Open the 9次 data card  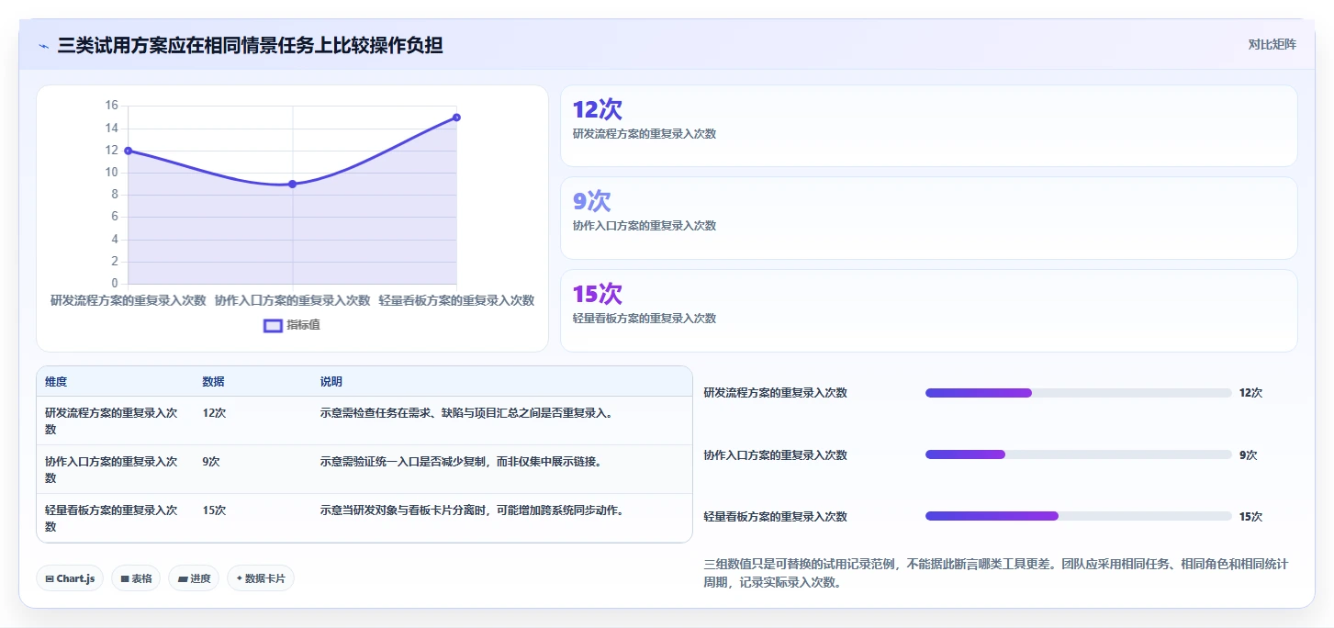[x=929, y=219]
